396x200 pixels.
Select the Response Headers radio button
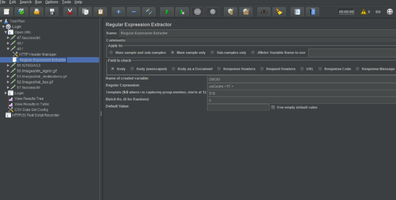219,69
